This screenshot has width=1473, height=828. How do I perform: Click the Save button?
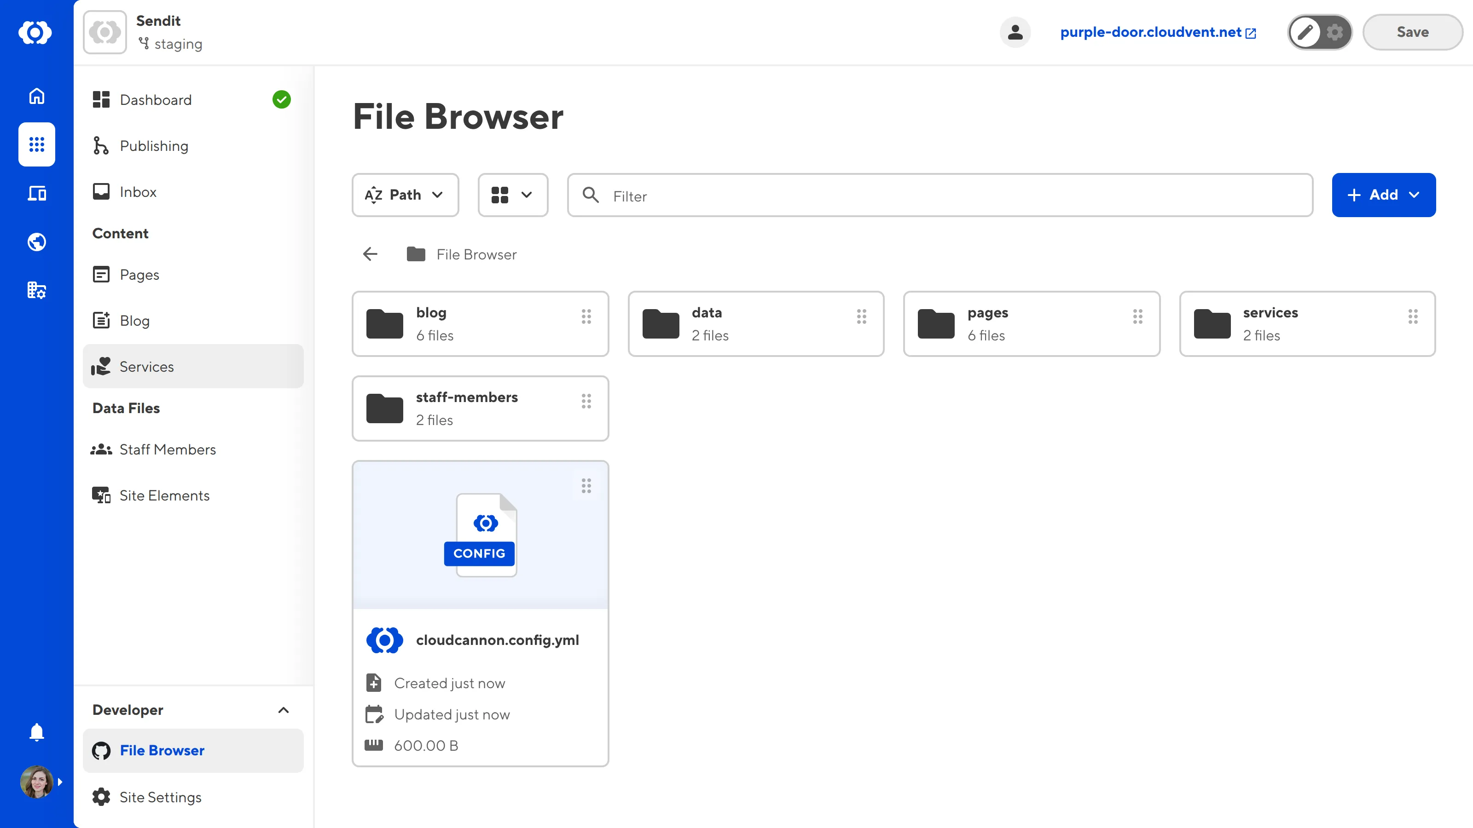[x=1412, y=32]
